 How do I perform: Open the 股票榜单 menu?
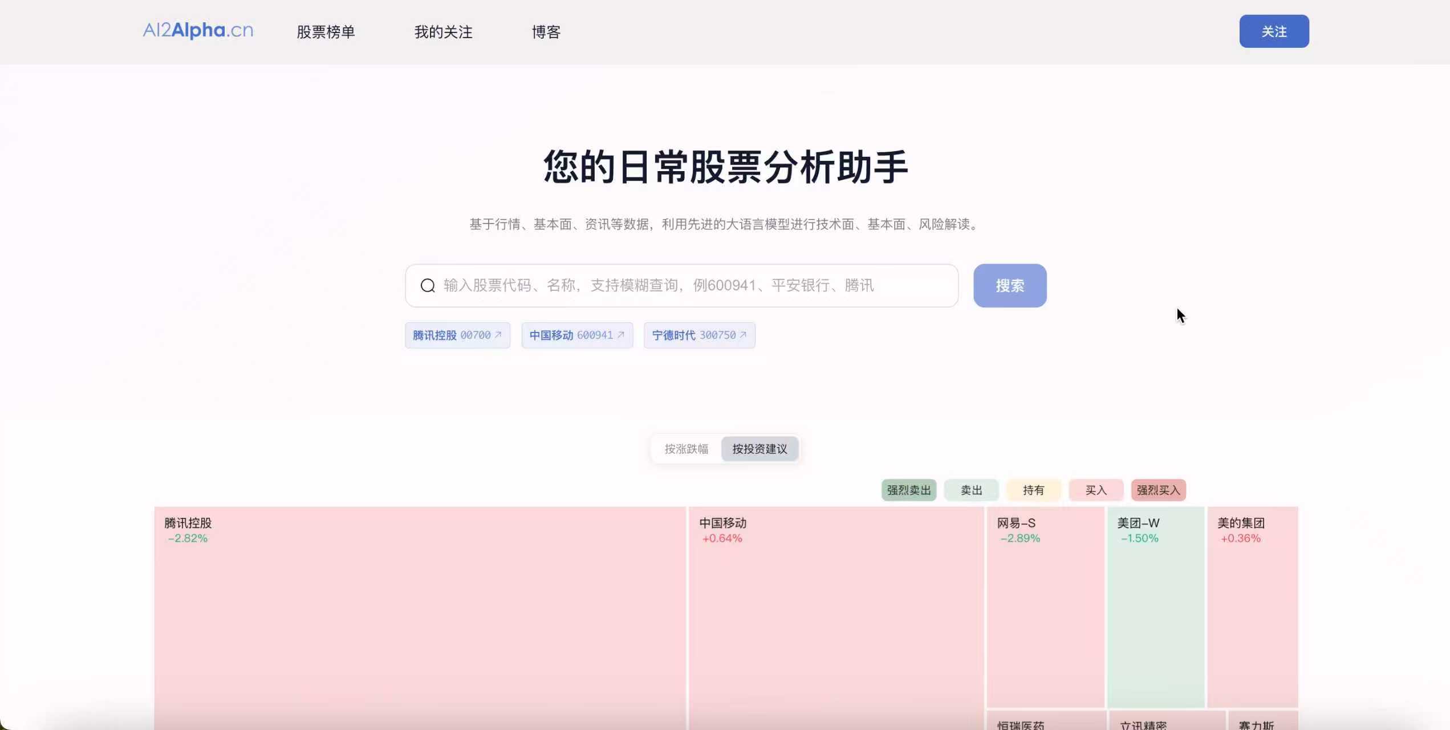[326, 32]
